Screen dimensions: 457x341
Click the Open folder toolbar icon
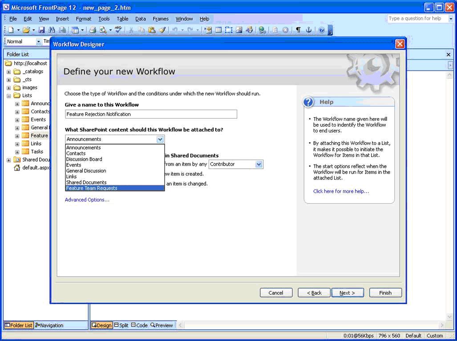[x=27, y=30]
